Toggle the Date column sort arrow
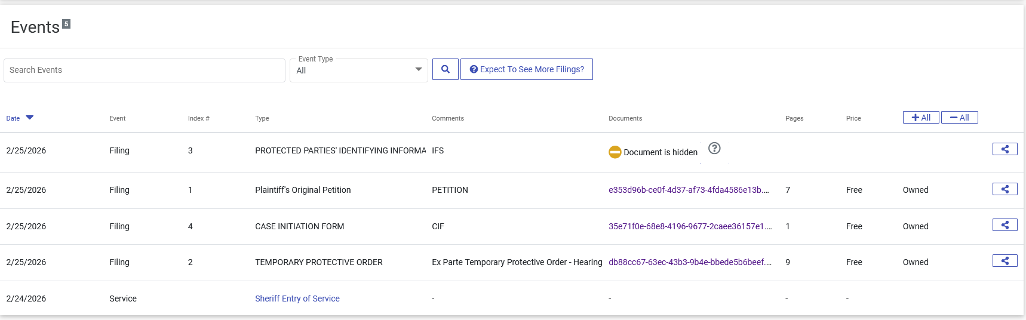Screen dimensions: 1026x320 [x=30, y=118]
